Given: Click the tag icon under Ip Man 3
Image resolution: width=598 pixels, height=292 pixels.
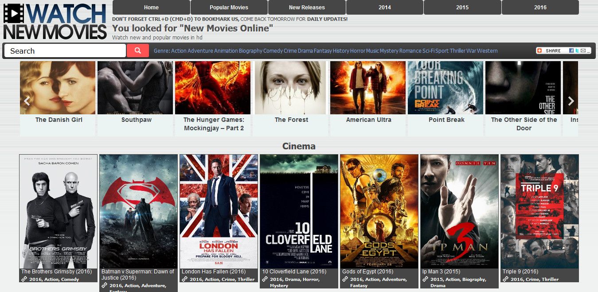Looking at the screenshot, I should point(425,280).
